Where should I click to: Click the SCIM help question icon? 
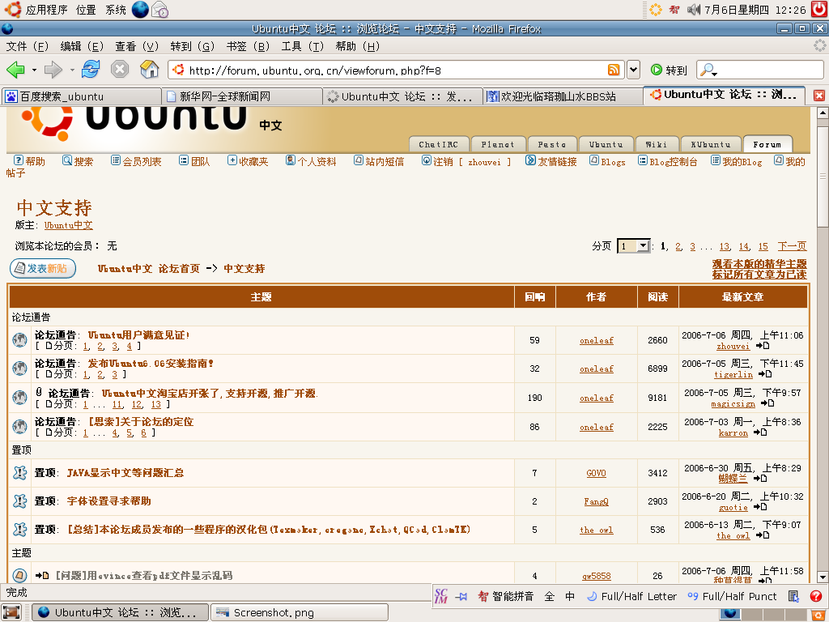[815, 596]
